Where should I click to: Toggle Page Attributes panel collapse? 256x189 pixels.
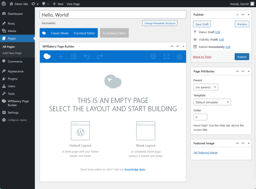click(x=249, y=71)
